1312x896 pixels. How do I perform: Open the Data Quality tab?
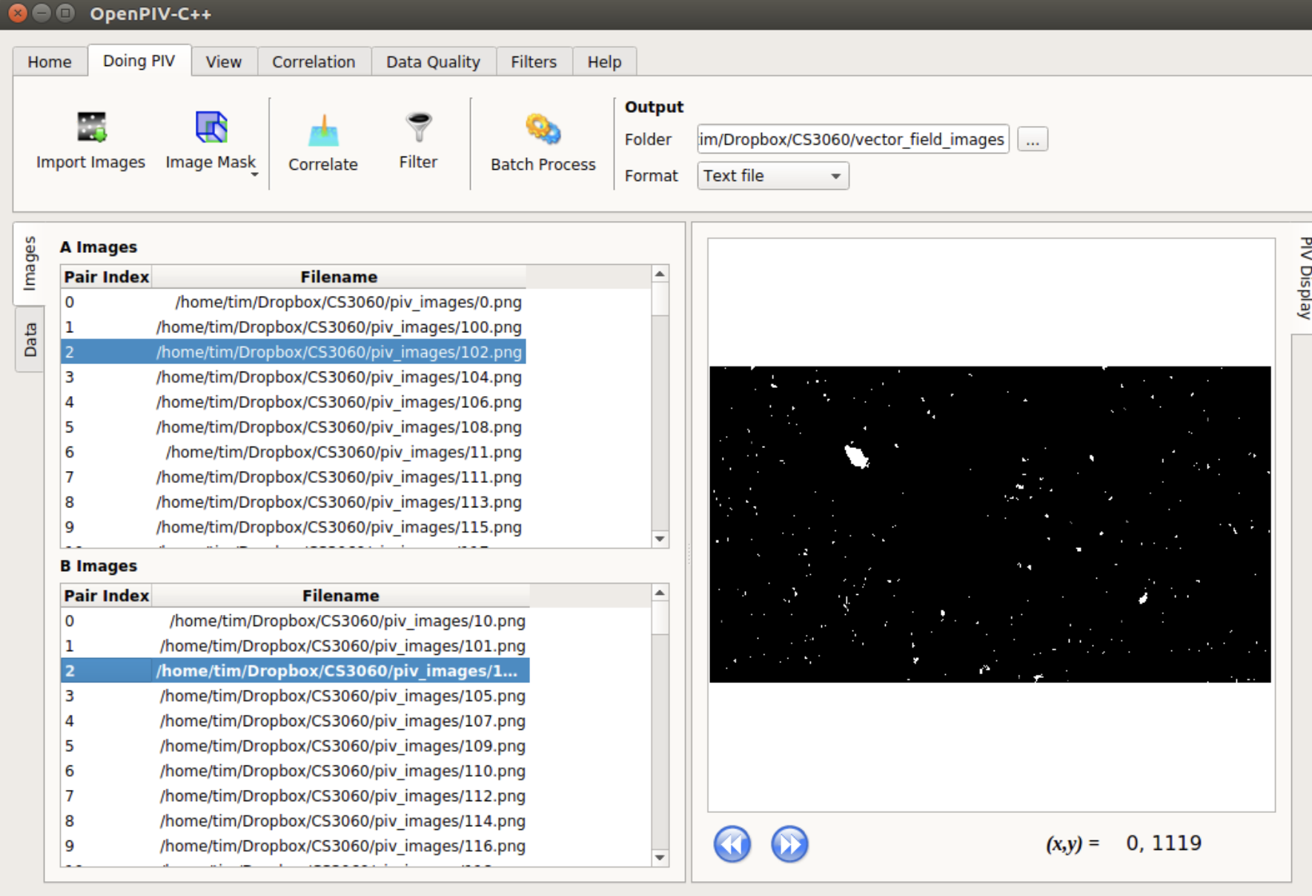click(433, 62)
